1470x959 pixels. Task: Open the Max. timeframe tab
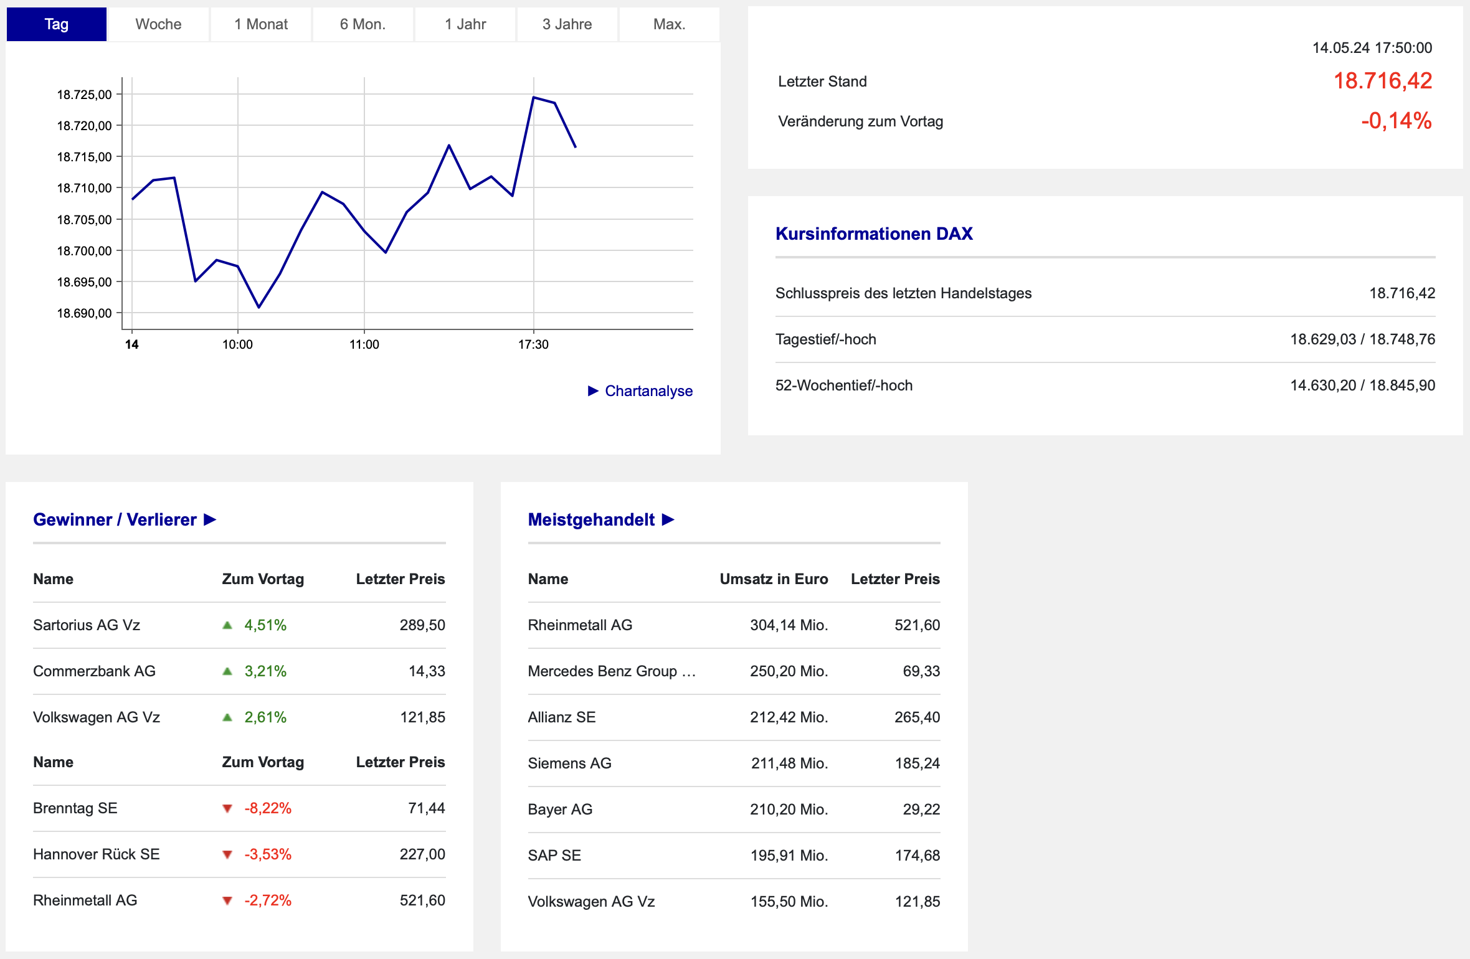coord(669,24)
